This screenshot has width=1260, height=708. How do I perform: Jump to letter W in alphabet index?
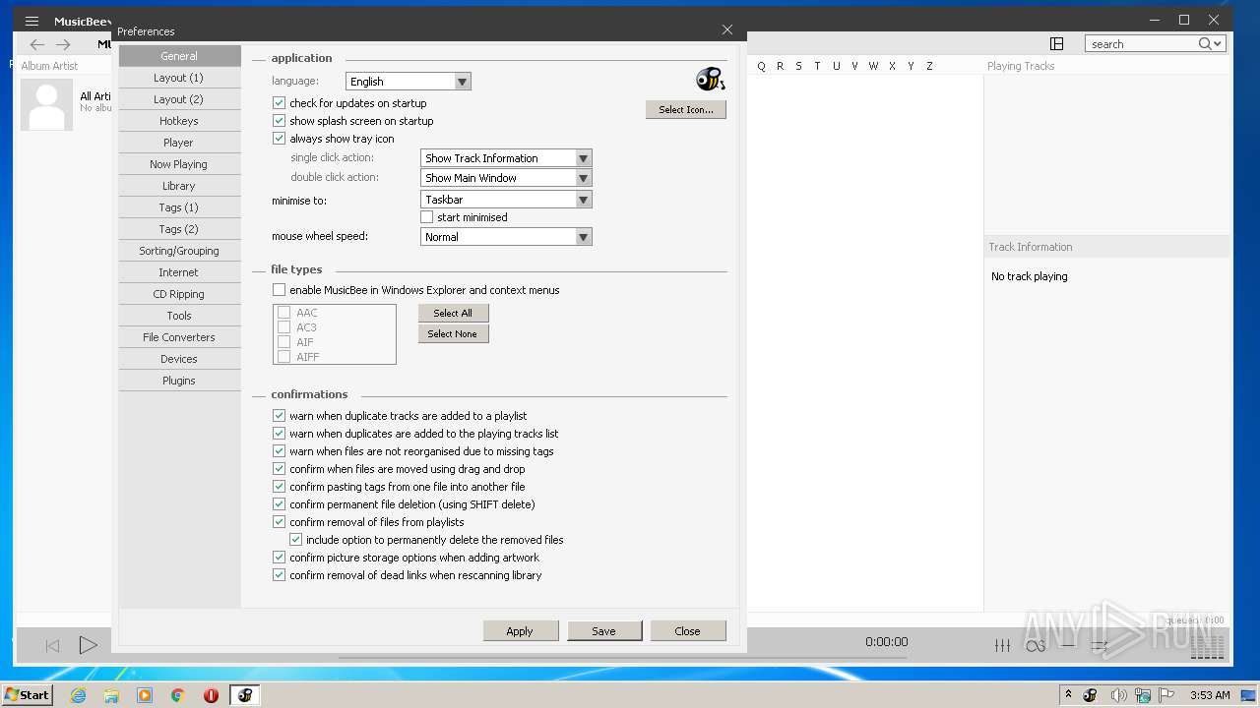873,66
